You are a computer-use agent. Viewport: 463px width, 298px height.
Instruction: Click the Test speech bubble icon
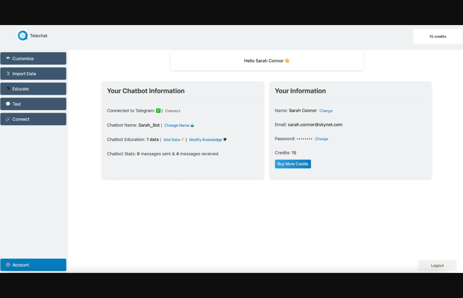point(8,104)
